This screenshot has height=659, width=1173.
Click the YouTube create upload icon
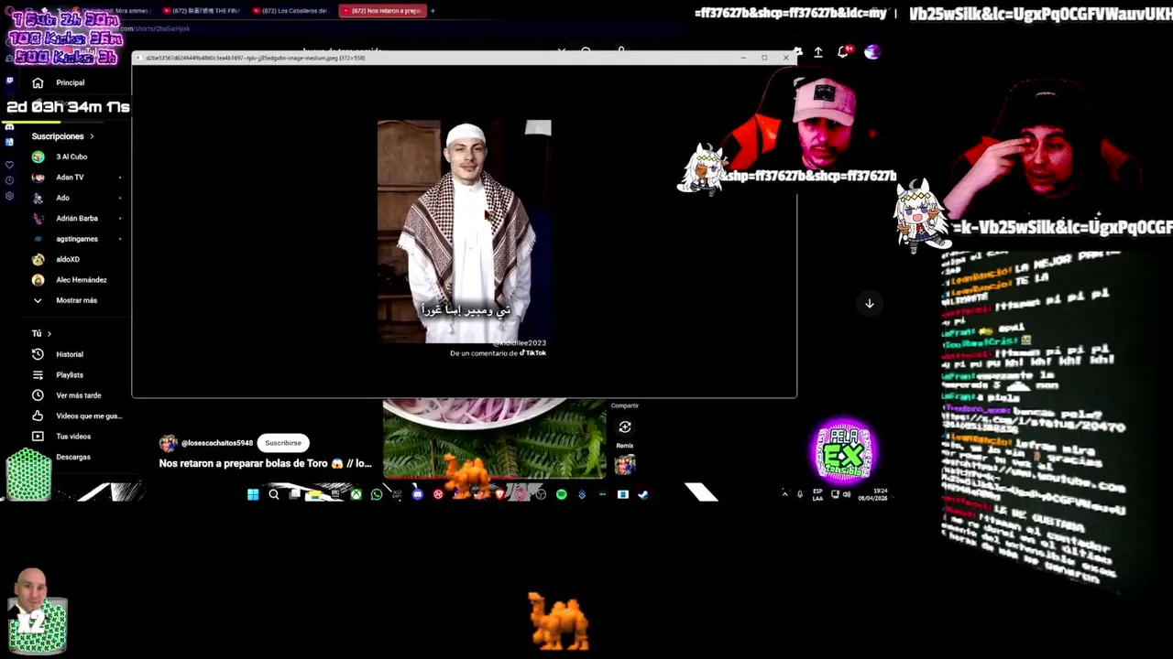818,52
